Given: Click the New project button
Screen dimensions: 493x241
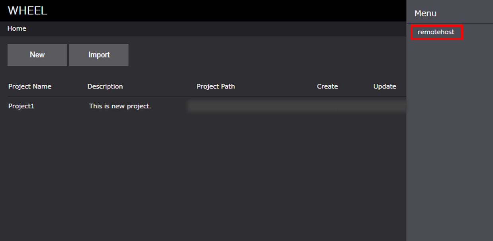Looking at the screenshot, I should 37,55.
